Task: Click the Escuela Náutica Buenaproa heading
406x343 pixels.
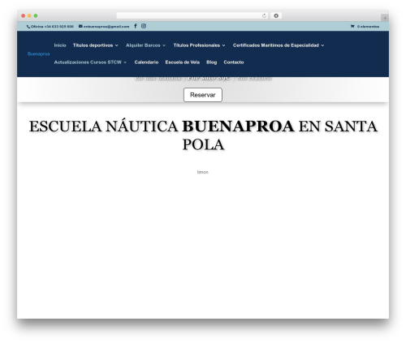Action: [x=203, y=135]
